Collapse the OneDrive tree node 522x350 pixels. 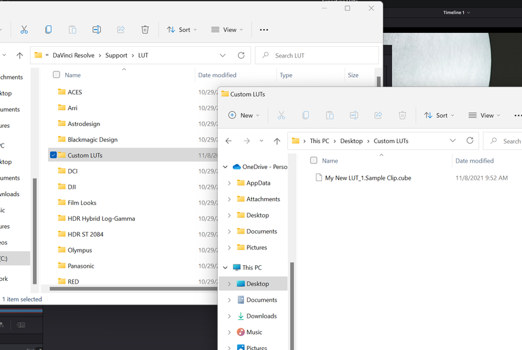pos(226,167)
